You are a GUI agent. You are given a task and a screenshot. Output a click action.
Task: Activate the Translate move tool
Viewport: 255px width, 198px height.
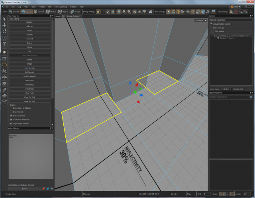coord(4,25)
